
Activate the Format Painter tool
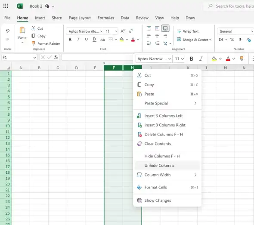[46, 43]
